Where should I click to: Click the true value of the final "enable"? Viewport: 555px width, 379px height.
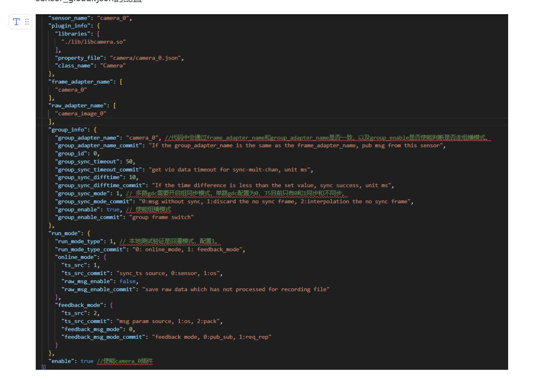tap(87, 361)
